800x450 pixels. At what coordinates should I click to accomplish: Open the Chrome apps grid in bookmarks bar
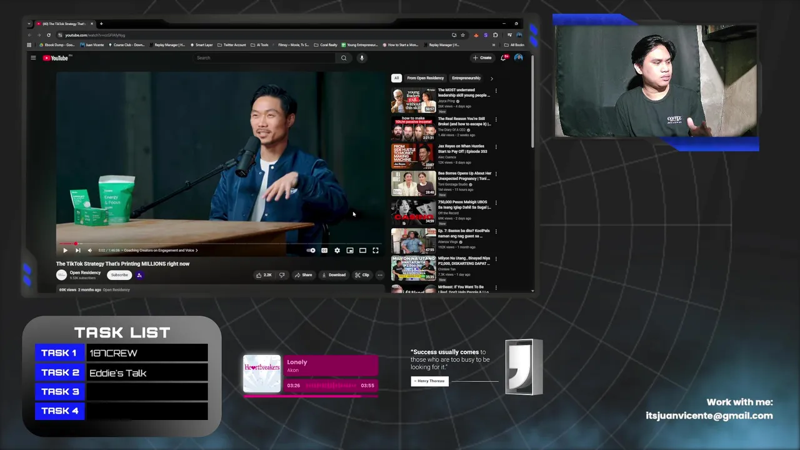[x=29, y=45]
